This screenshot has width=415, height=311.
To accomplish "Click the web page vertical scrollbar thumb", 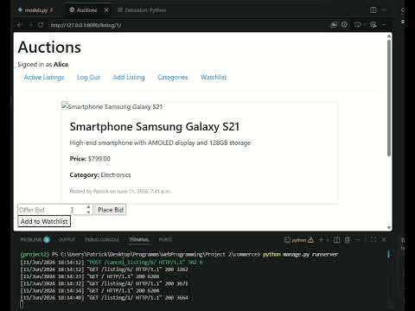I will point(389,98).
